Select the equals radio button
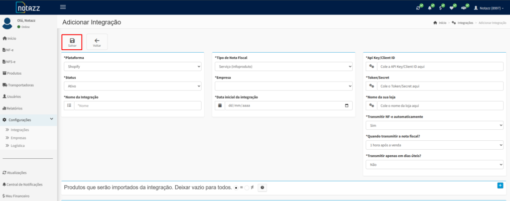The width and height of the screenshot is (510, 201). click(x=236, y=188)
